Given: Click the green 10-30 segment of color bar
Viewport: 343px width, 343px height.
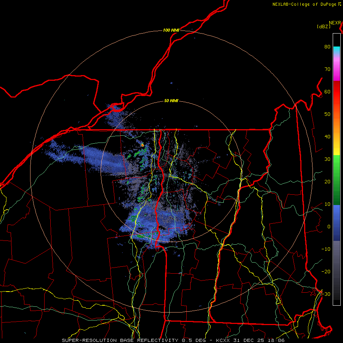Looking at the screenshot, I should [x=337, y=180].
